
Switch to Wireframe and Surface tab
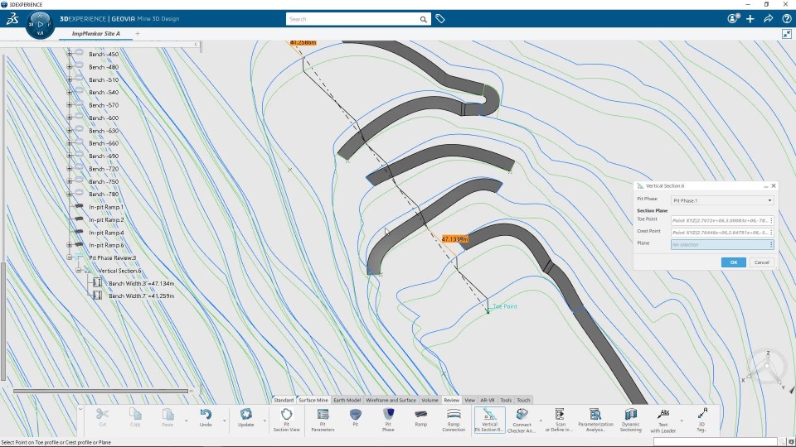391,400
